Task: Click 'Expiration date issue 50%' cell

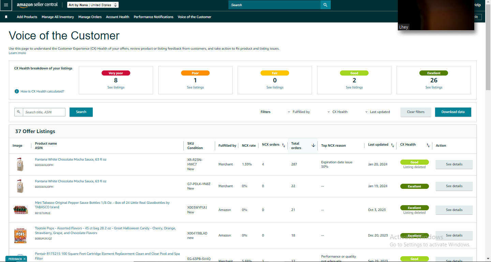Action: coord(337,164)
